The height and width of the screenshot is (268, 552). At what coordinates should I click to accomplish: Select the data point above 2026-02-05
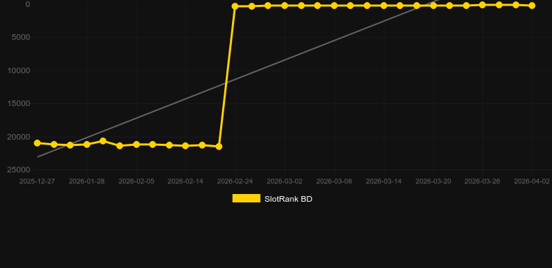coord(136,144)
